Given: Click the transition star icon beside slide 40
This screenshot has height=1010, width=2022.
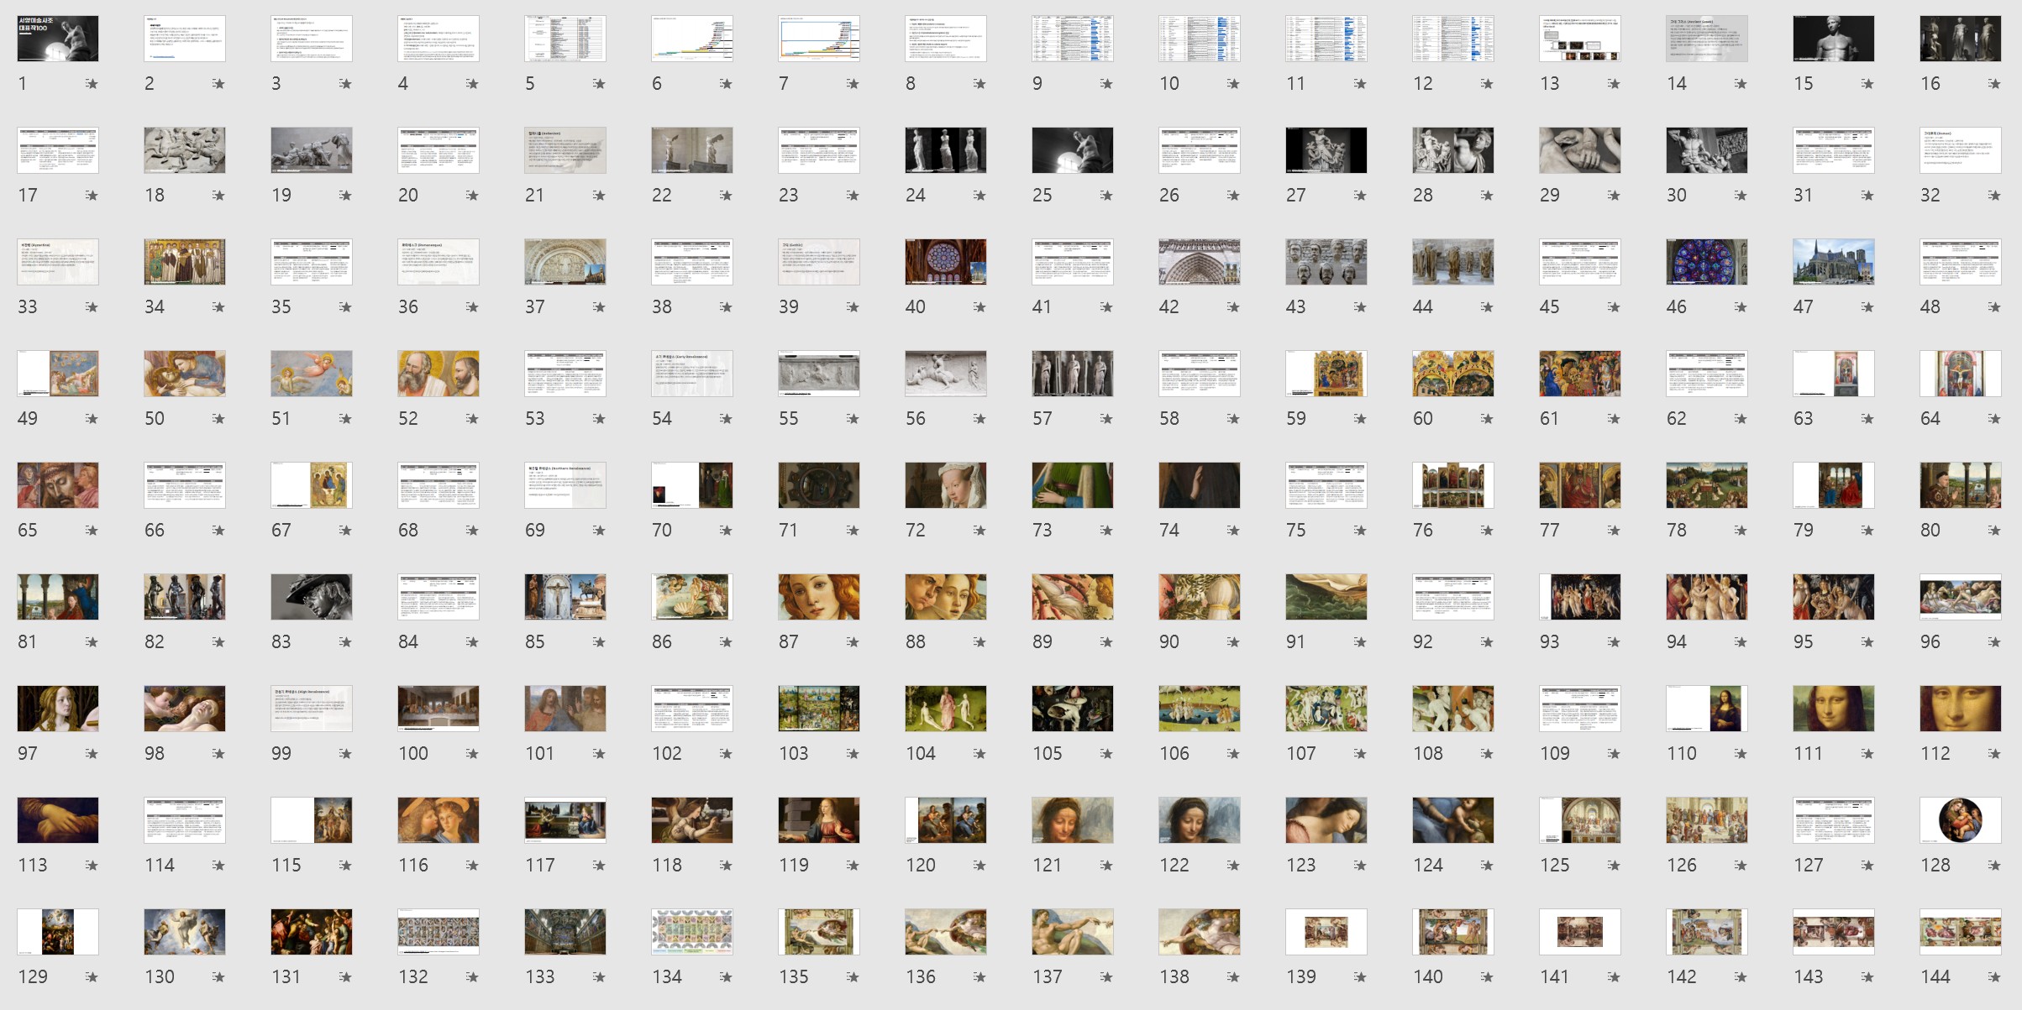Looking at the screenshot, I should click(x=979, y=307).
